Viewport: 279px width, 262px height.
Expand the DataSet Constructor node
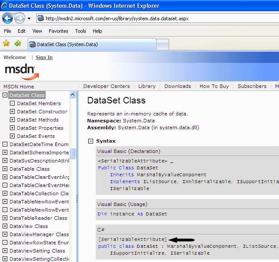[12, 111]
